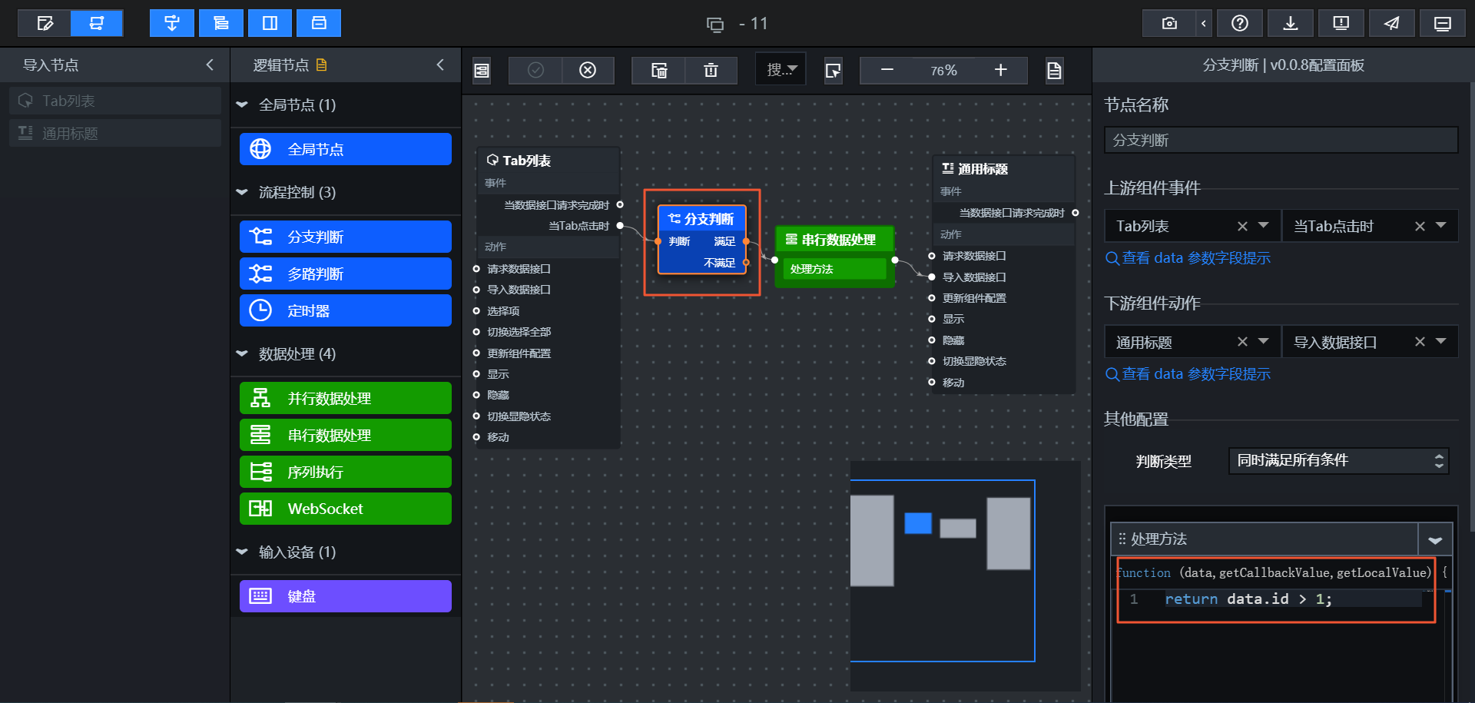Select Tab列表 in import nodes list
Screen dimensions: 1475x703
pos(115,101)
